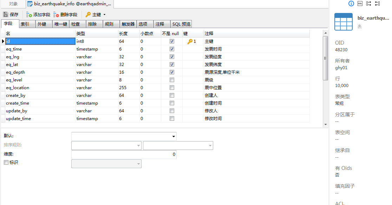Select the eq_time field name cell
Image resolution: width=392 pixels, height=205 pixels.
(40, 49)
